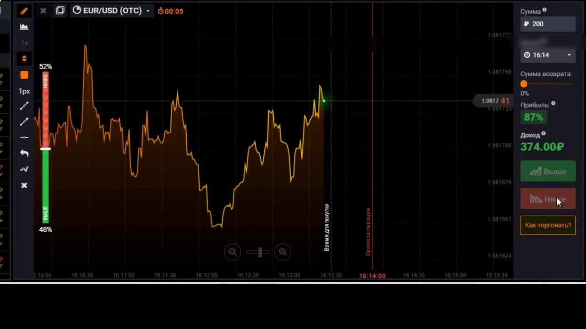Click the red Ниже button
This screenshot has width=586, height=329.
(x=548, y=199)
